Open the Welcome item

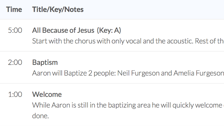click(47, 94)
